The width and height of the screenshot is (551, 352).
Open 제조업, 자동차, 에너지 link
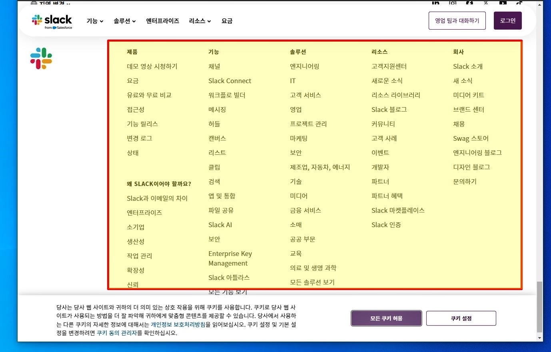pyautogui.click(x=320, y=167)
